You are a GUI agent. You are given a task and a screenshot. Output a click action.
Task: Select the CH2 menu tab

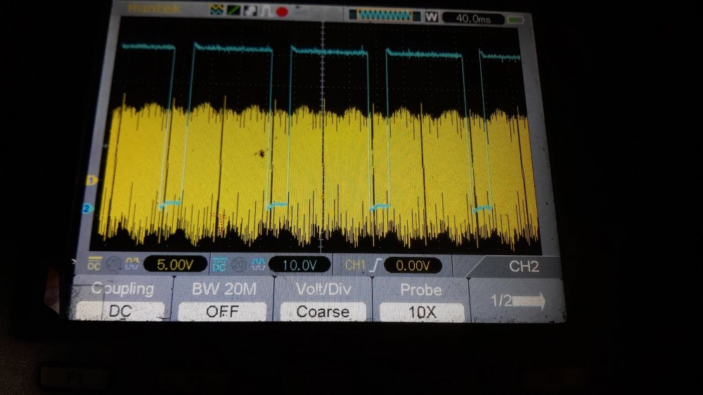(x=523, y=267)
